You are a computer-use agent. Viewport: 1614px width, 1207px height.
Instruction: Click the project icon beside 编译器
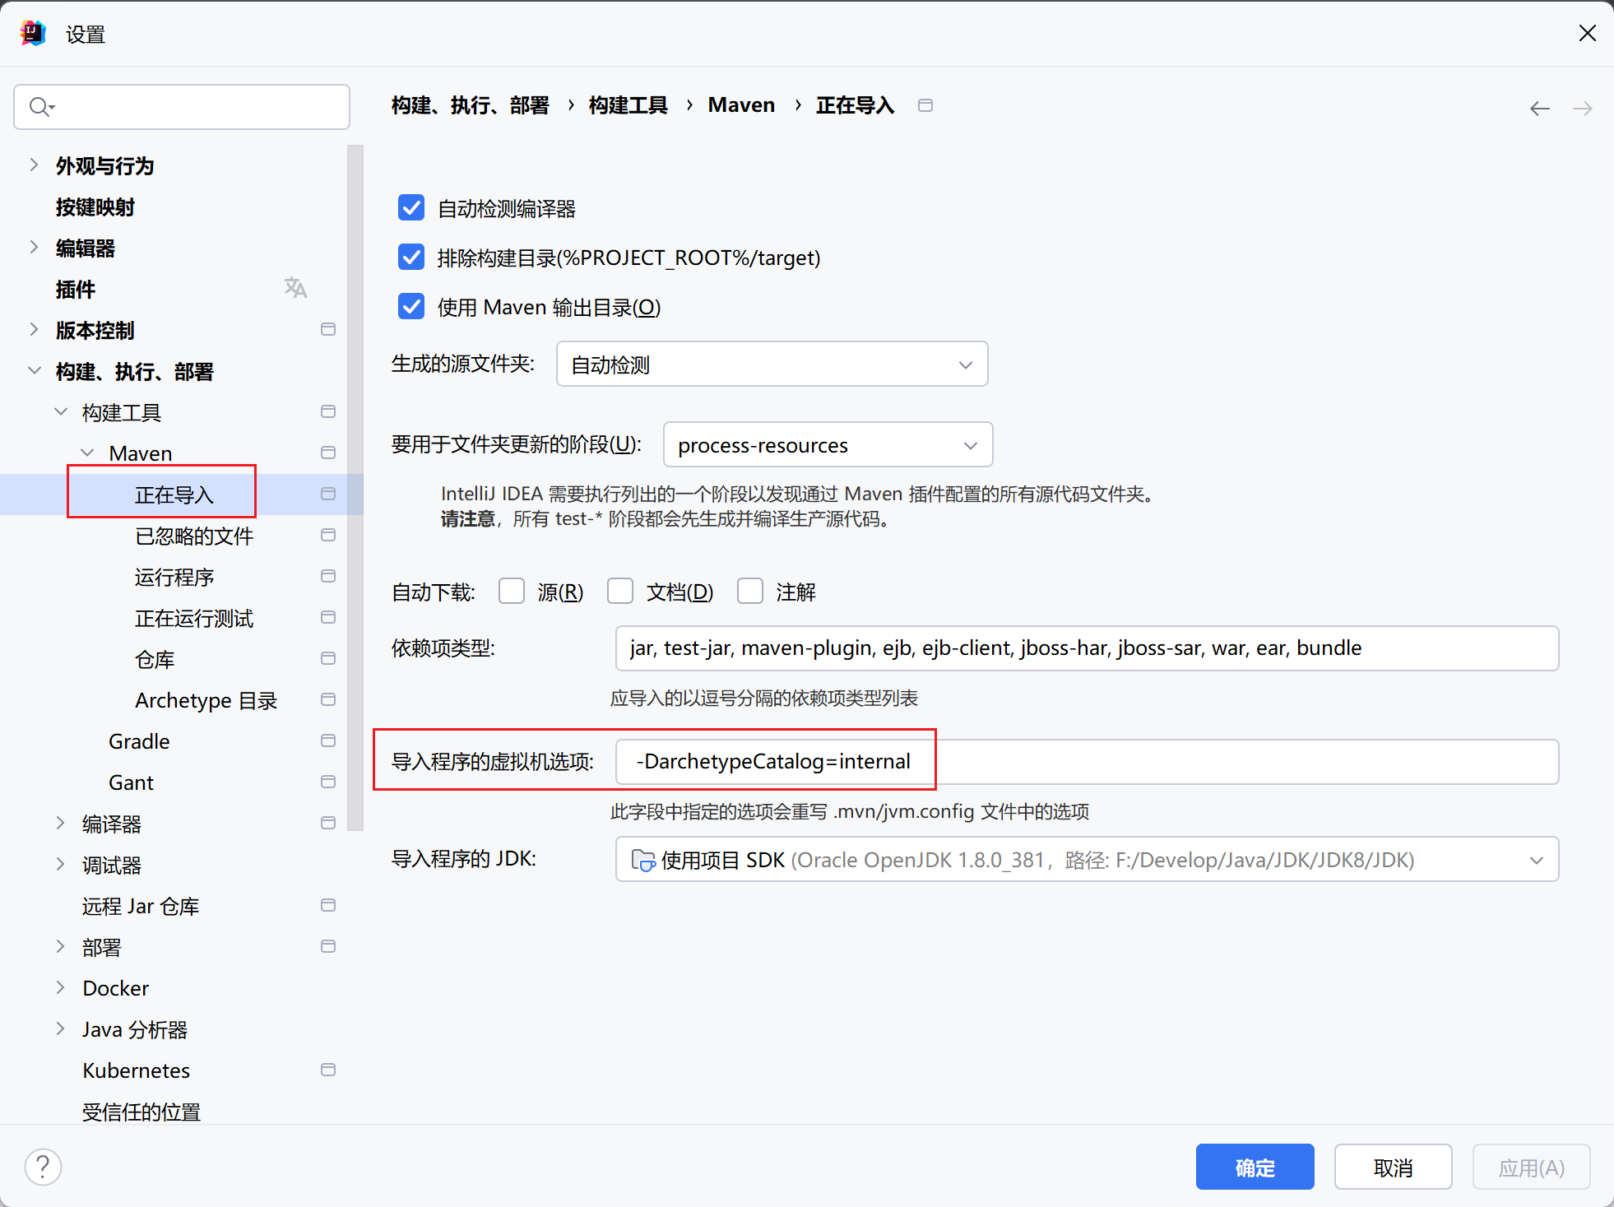click(x=328, y=823)
